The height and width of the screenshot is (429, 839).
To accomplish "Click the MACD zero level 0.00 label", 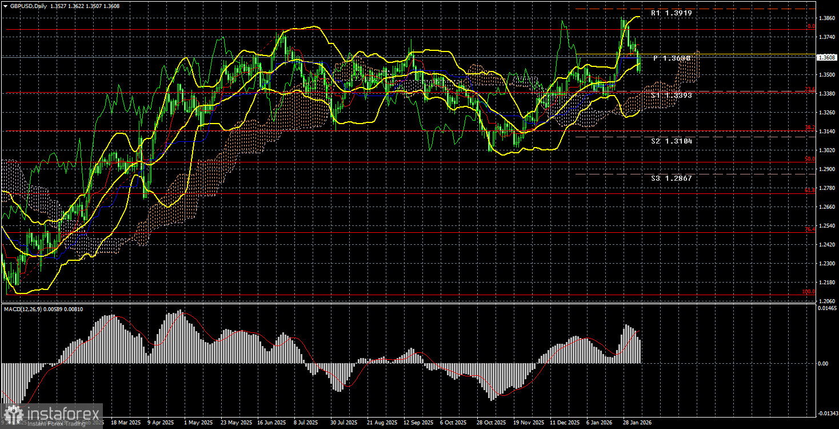I will [823, 363].
